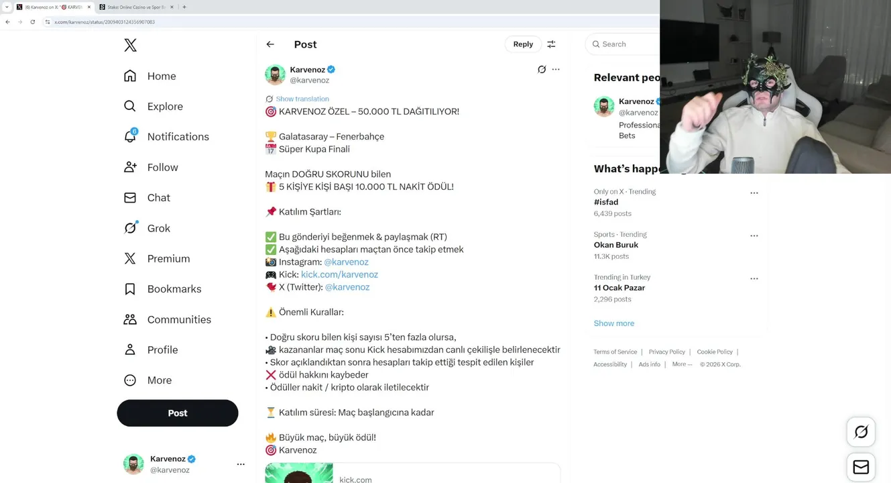Open tab list dropdown arrow in browser

tap(7, 7)
